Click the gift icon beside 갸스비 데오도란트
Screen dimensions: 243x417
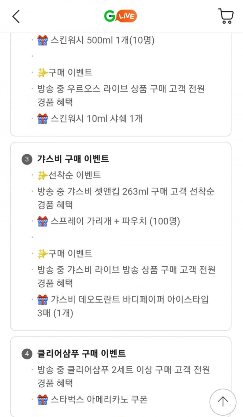[x=42, y=299]
